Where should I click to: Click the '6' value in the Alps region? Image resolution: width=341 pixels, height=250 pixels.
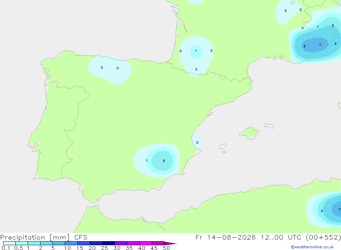click(305, 46)
